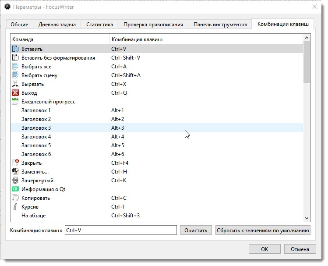Screen dimensions: 328x266
Task: Open the Дневная задача tab
Action: coord(57,25)
